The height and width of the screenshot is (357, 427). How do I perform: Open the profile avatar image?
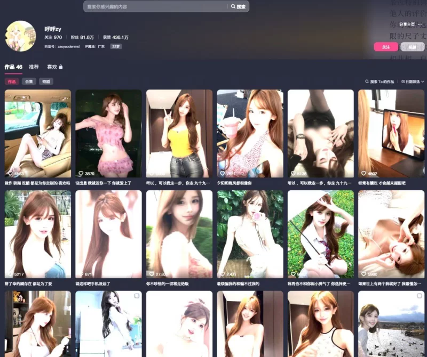pos(20,36)
